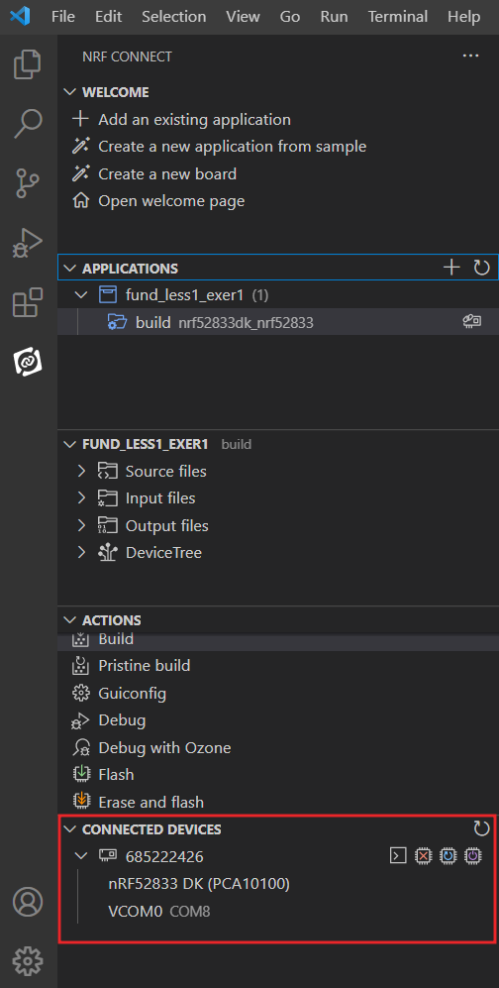Image resolution: width=499 pixels, height=988 pixels.
Task: Open the File menu
Action: [63, 17]
